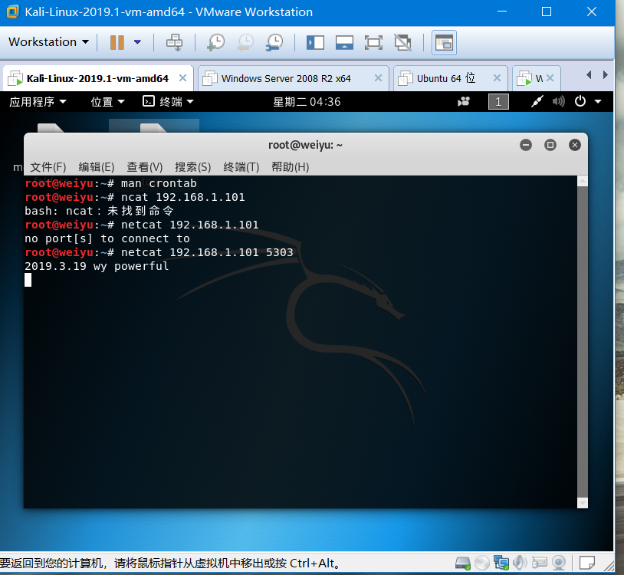The image size is (624, 575).
Task: Expand the system menu arrow in Kali
Action: pyautogui.click(x=598, y=102)
